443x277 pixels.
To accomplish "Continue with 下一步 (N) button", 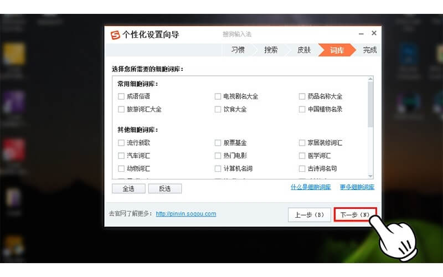I will coord(355,215).
